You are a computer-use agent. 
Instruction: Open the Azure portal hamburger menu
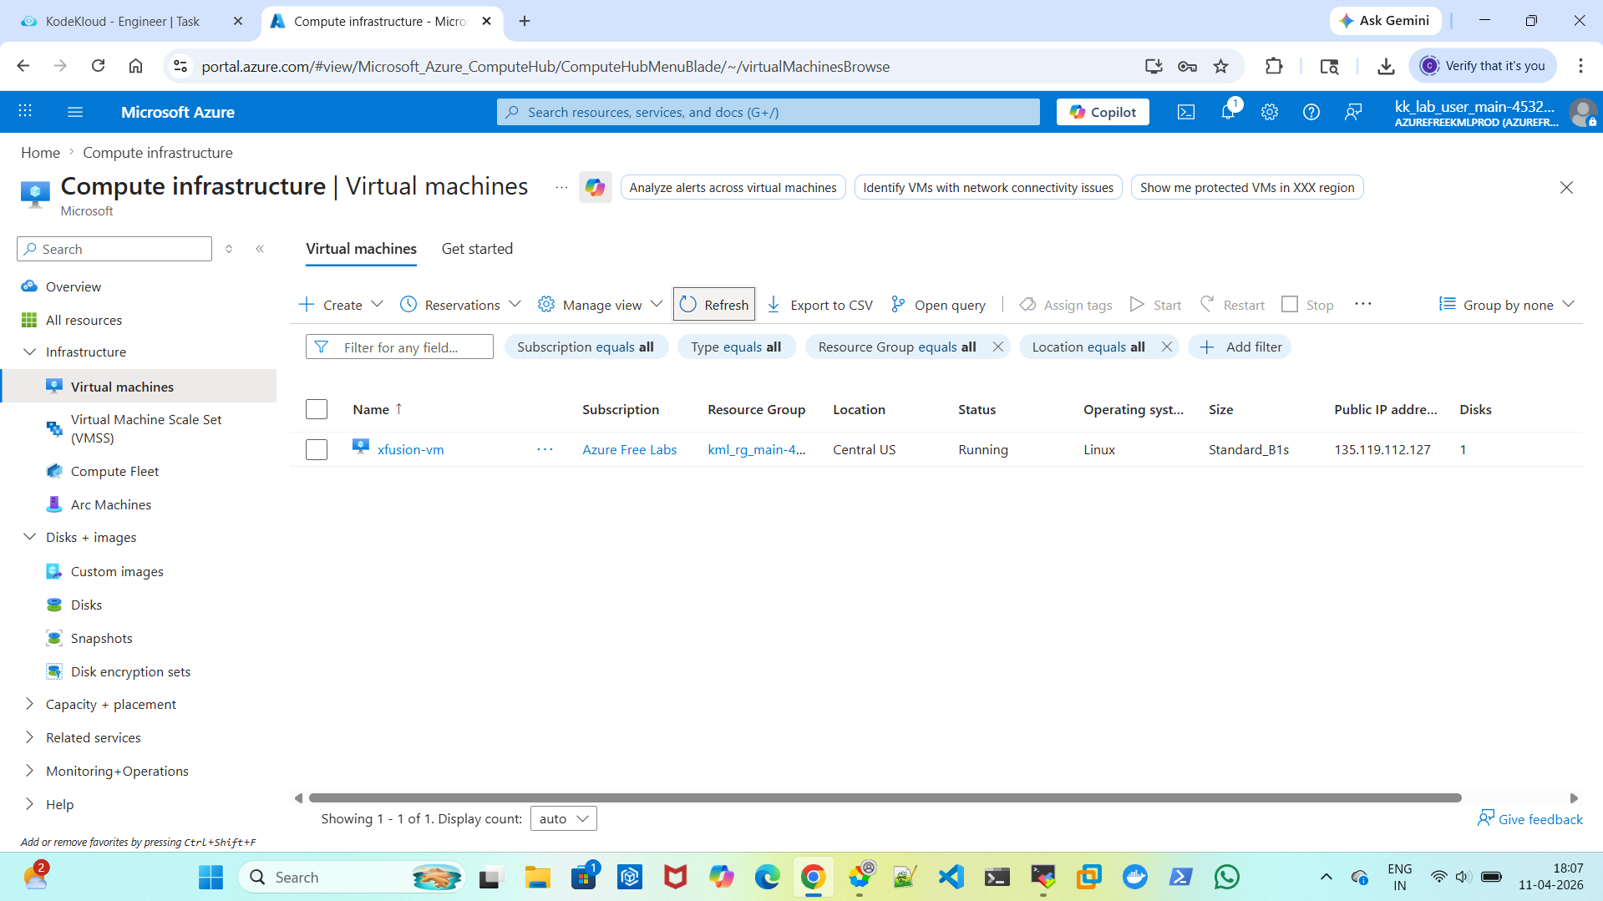[x=75, y=112]
